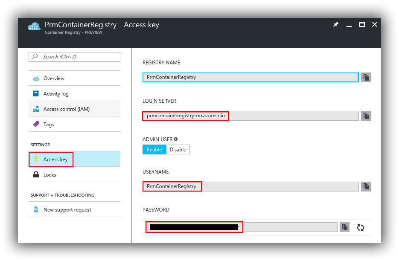
Task: Open the Tags menu item
Action: (x=74, y=125)
